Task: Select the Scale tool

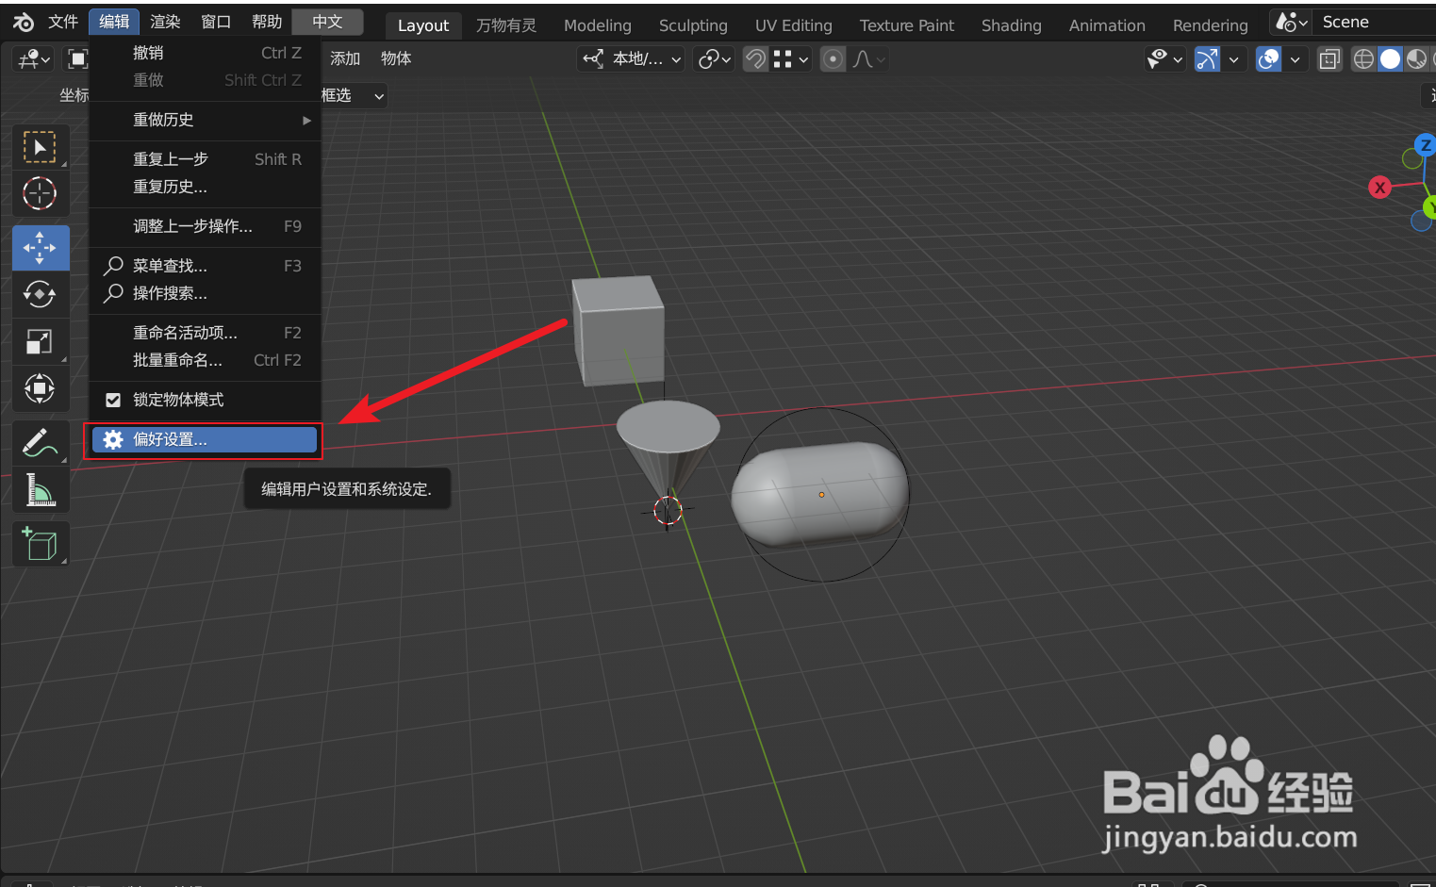Action: (x=40, y=341)
